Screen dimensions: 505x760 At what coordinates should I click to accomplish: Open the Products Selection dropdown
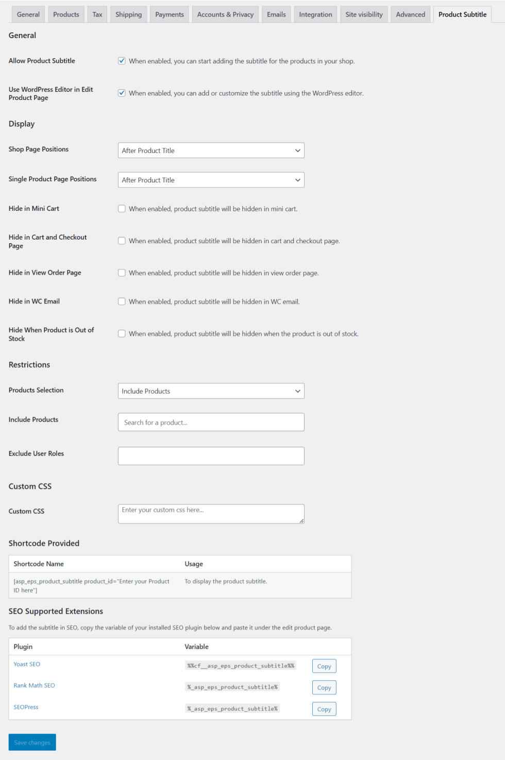pyautogui.click(x=211, y=391)
